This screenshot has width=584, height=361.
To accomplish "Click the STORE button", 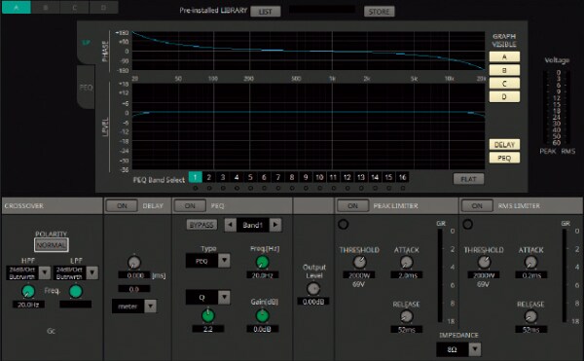I will [379, 12].
